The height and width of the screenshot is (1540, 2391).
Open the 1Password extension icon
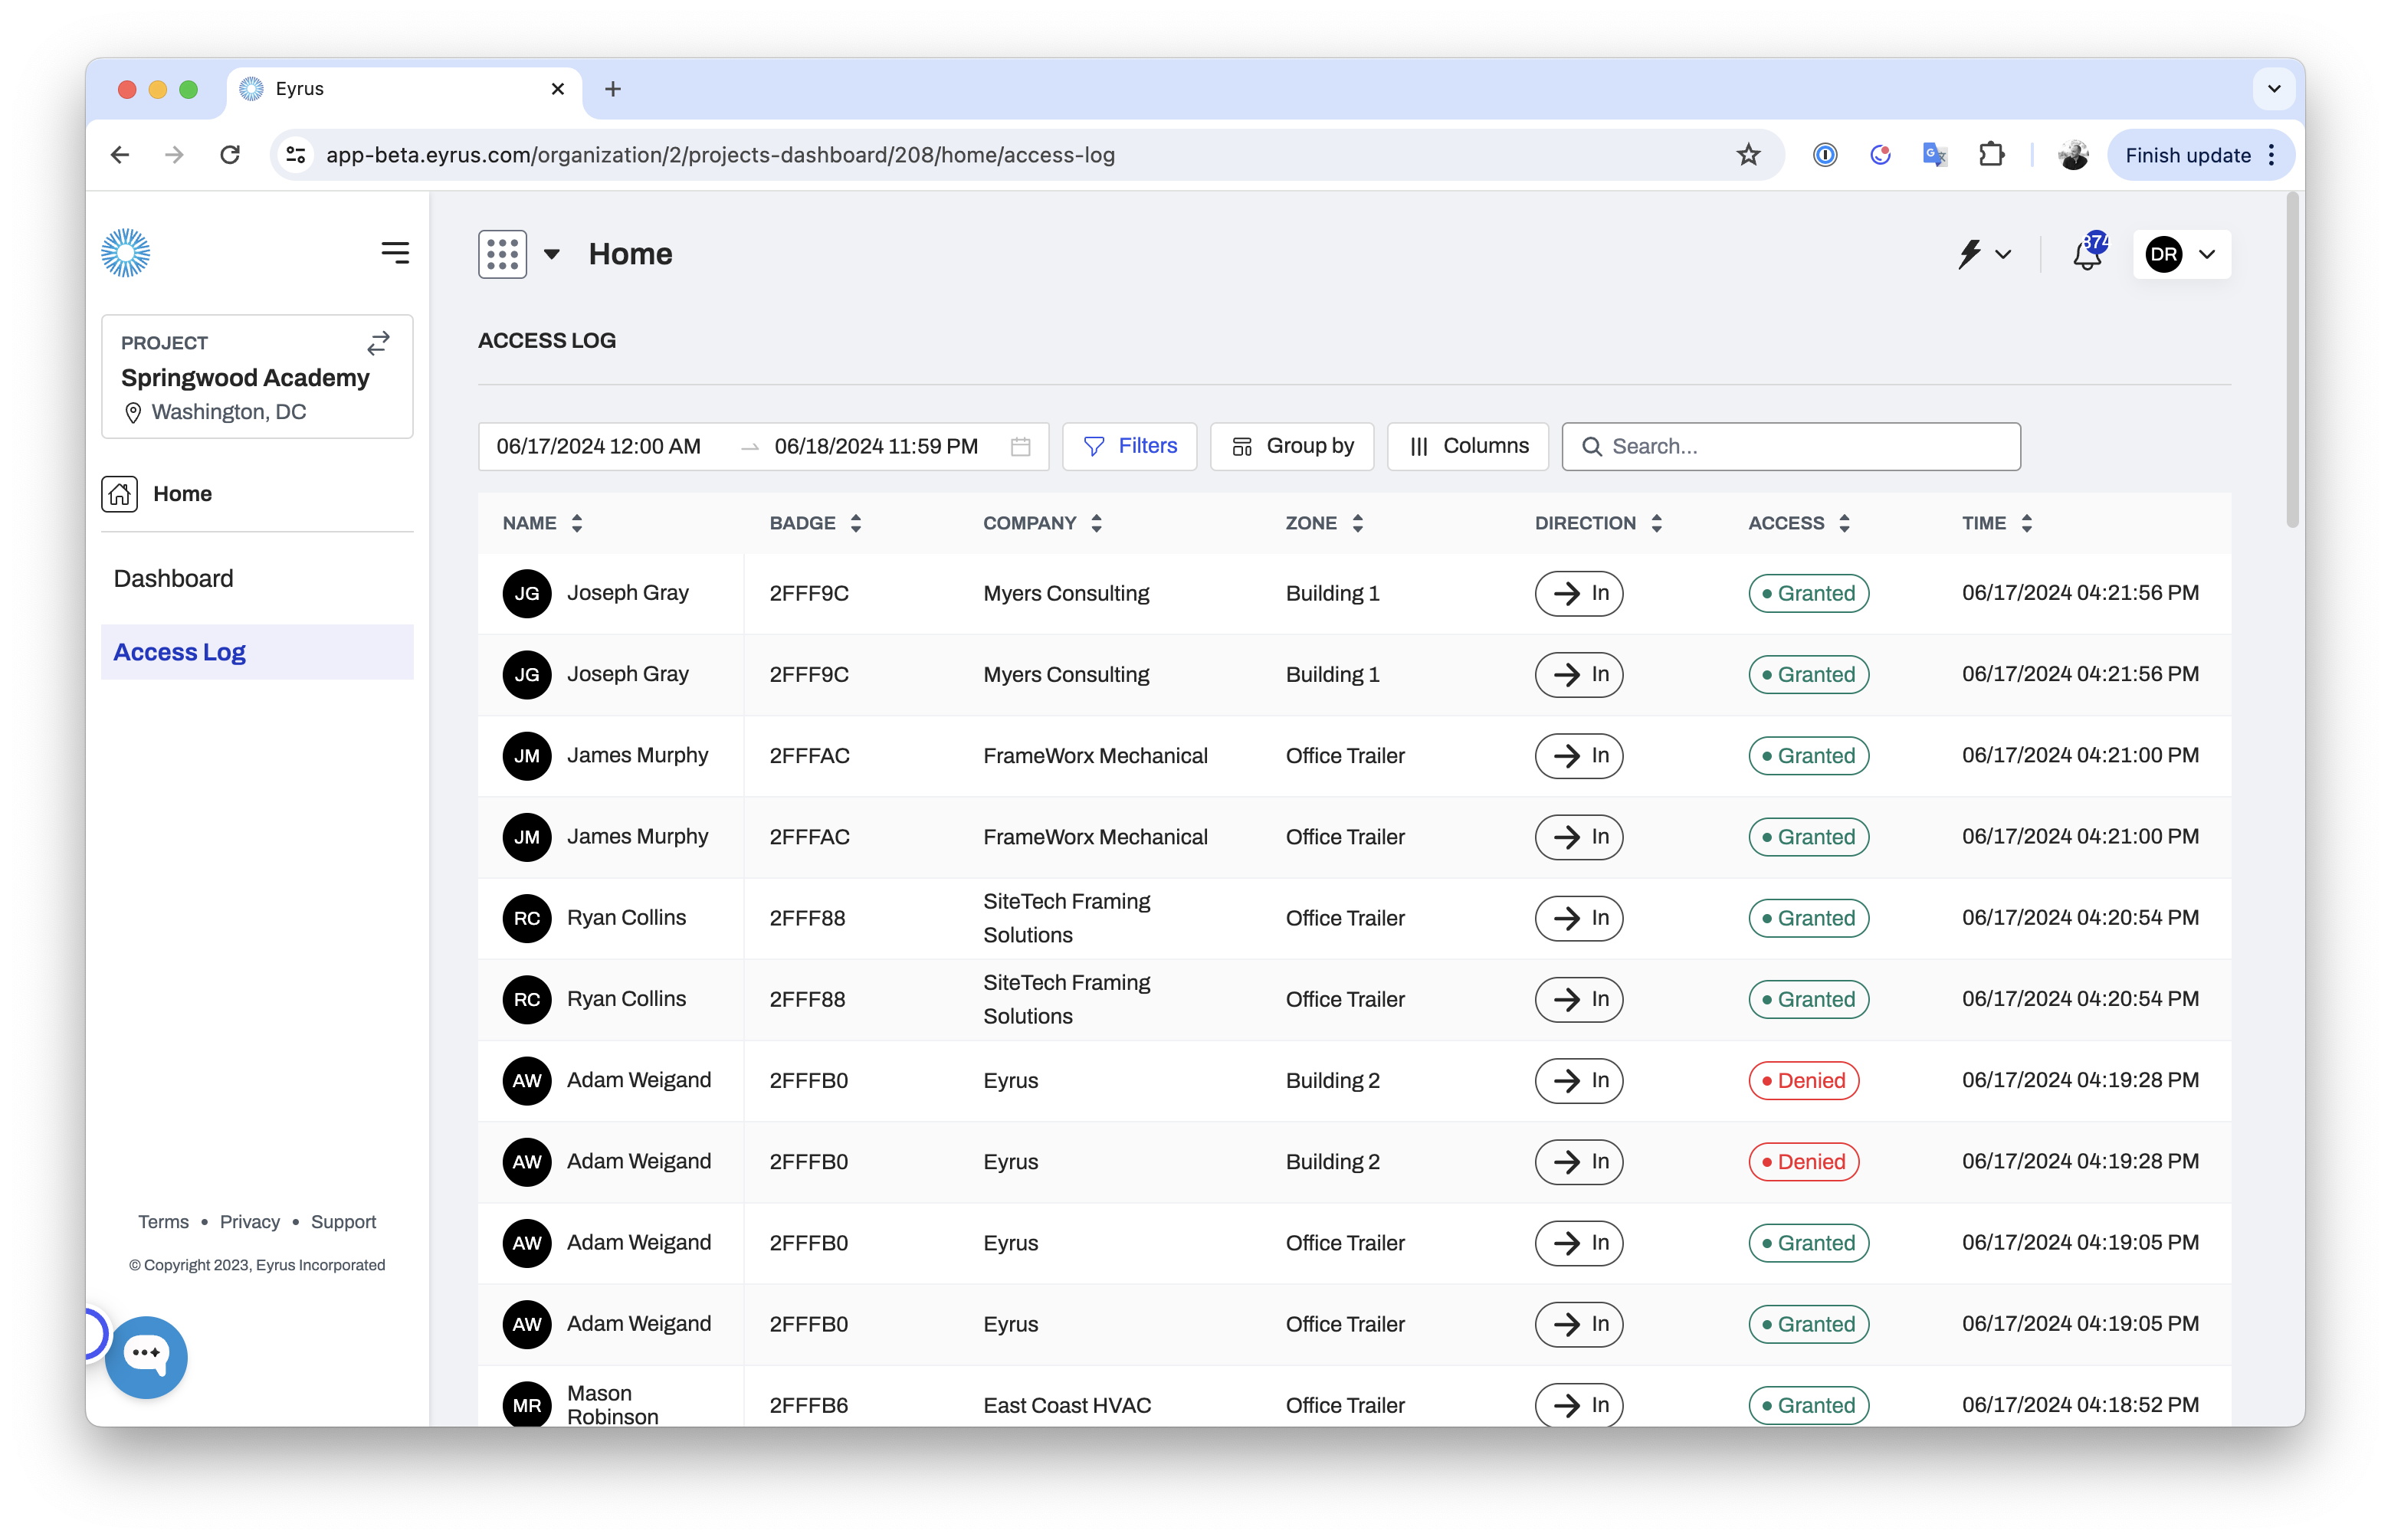click(x=1824, y=155)
